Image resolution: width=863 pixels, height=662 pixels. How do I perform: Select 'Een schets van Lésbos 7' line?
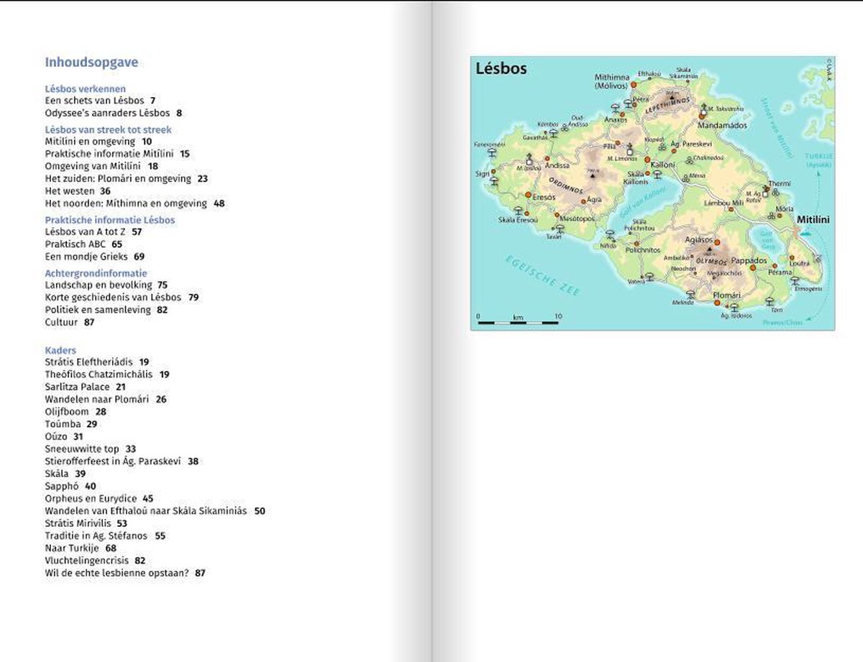click(x=101, y=101)
